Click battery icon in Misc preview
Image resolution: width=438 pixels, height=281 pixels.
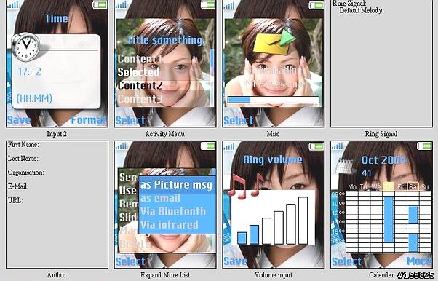(x=316, y=5)
